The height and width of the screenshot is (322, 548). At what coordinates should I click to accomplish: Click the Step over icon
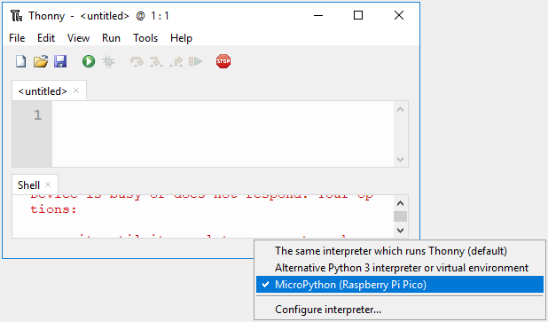[137, 62]
